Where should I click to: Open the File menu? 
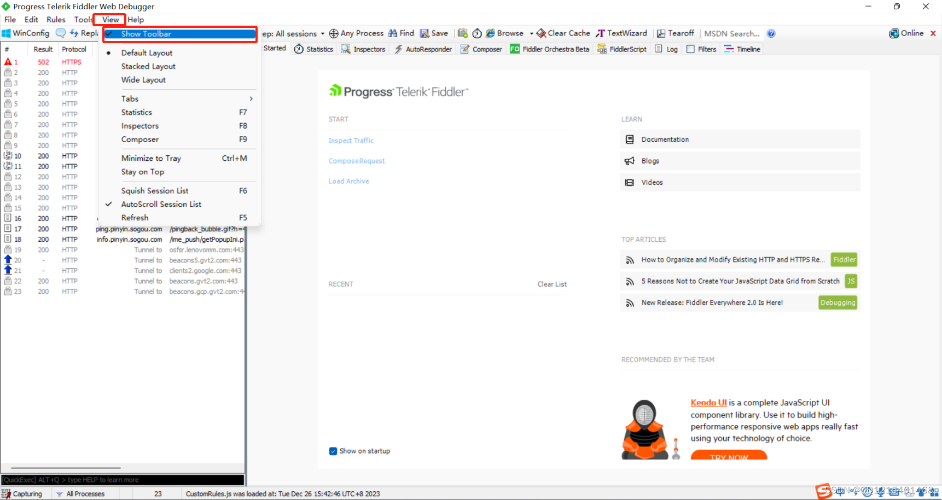(x=10, y=20)
